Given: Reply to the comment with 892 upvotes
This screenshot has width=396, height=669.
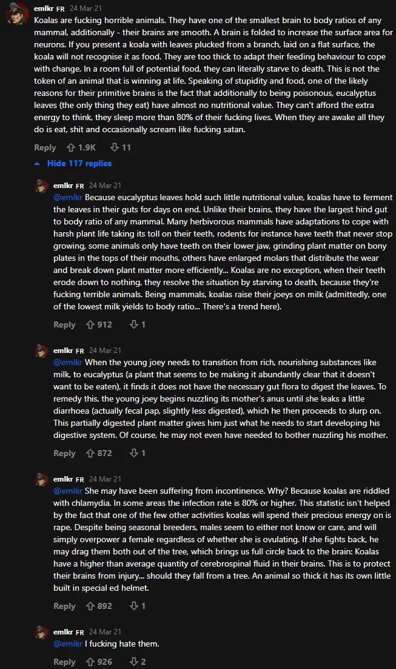Looking at the screenshot, I should [x=64, y=606].
